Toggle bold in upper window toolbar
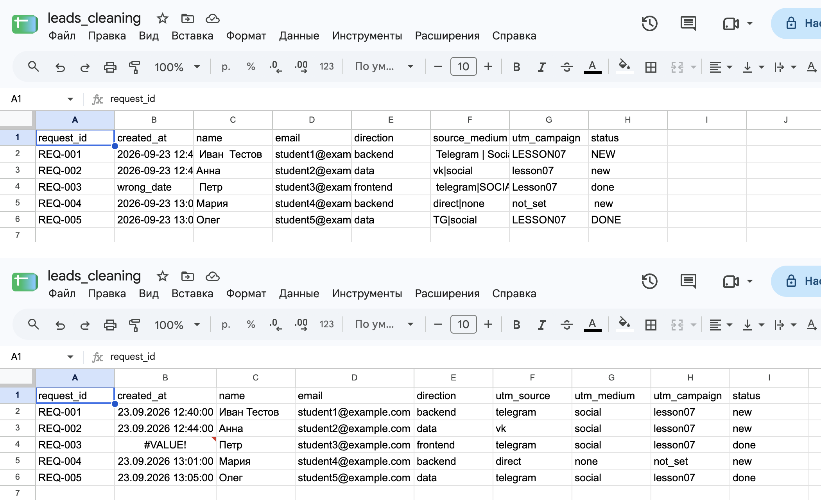This screenshot has height=500, width=821. point(516,67)
